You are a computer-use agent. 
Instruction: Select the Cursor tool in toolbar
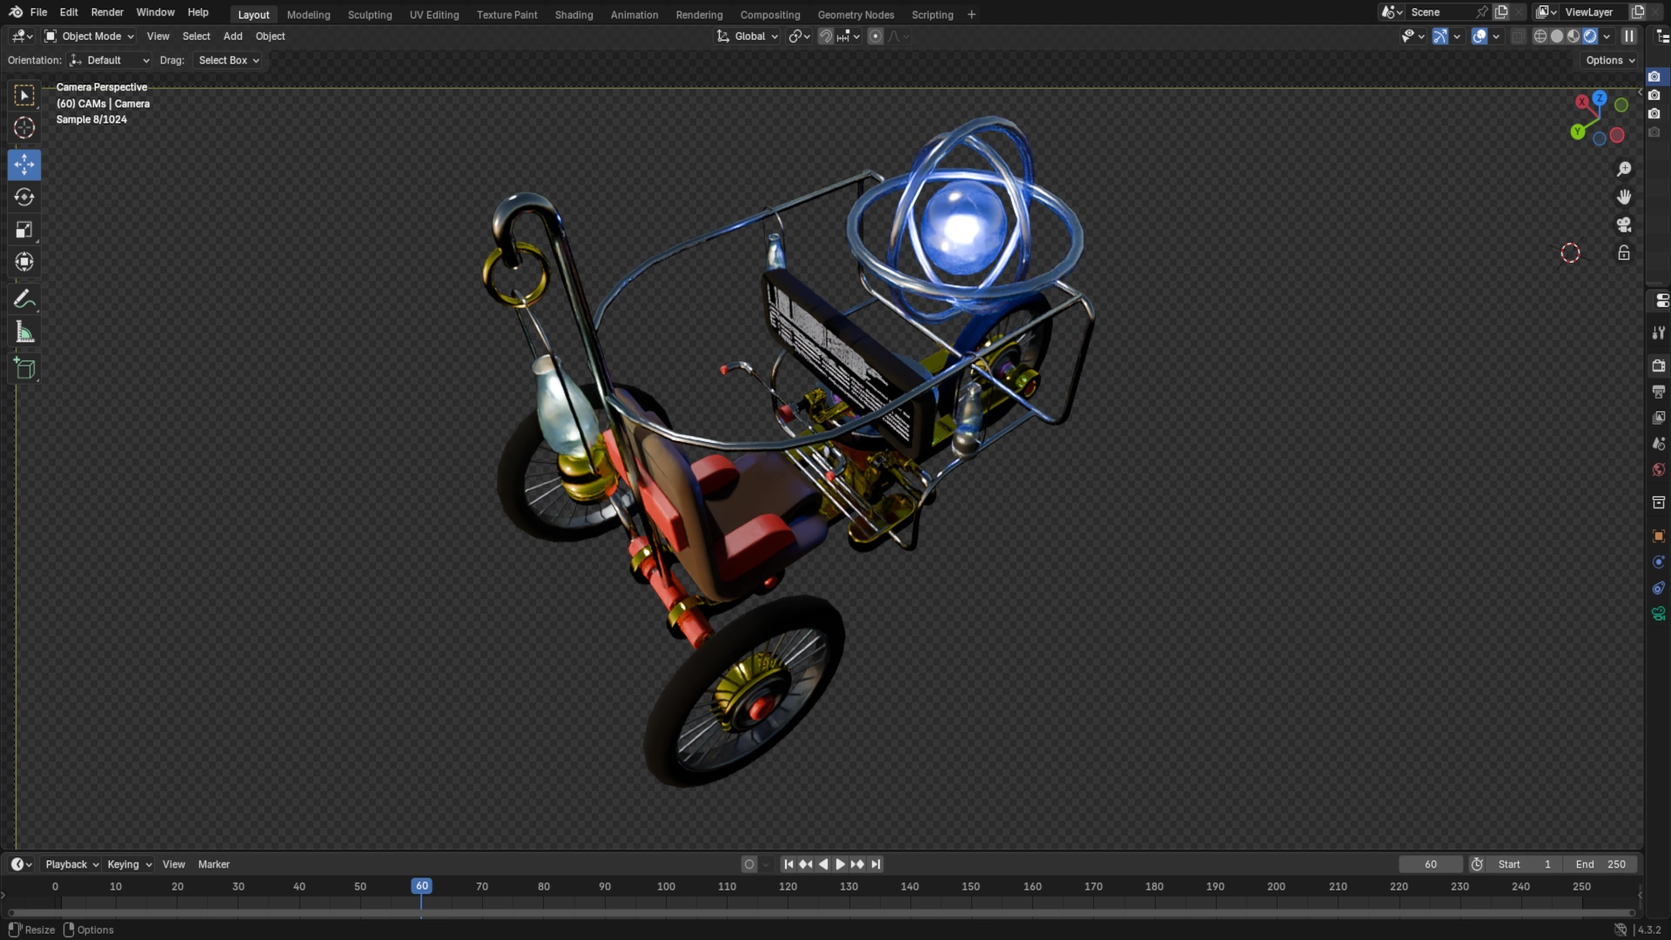24,128
